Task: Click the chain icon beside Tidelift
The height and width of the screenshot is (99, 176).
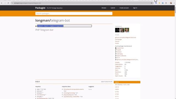Action: [116, 50]
